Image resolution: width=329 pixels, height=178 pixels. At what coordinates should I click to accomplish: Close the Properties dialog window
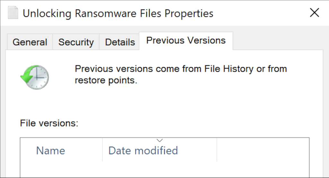[314, 13]
